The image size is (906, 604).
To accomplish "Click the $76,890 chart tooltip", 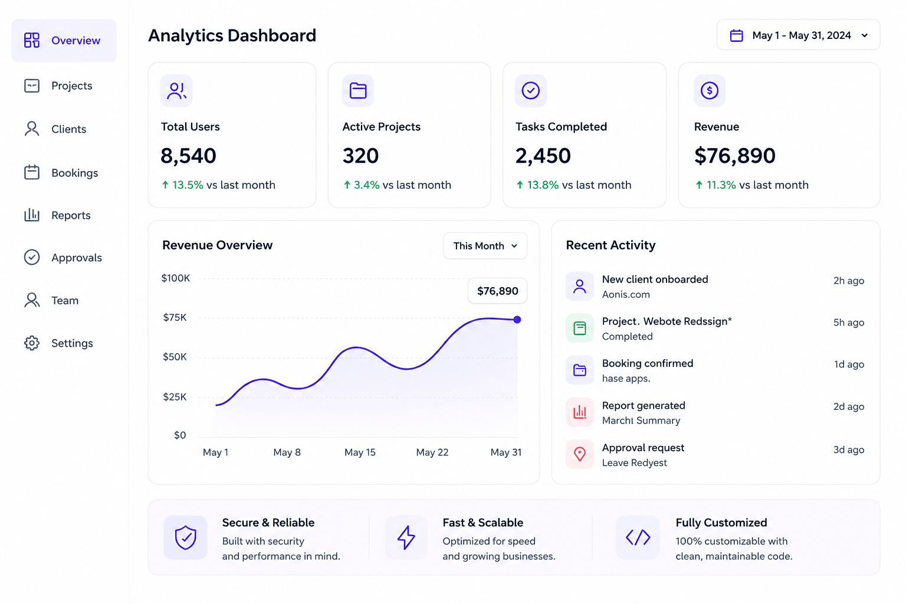I will click(497, 291).
